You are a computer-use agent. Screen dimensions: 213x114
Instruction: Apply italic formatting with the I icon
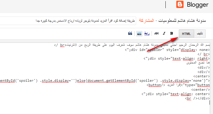tap(164, 33)
